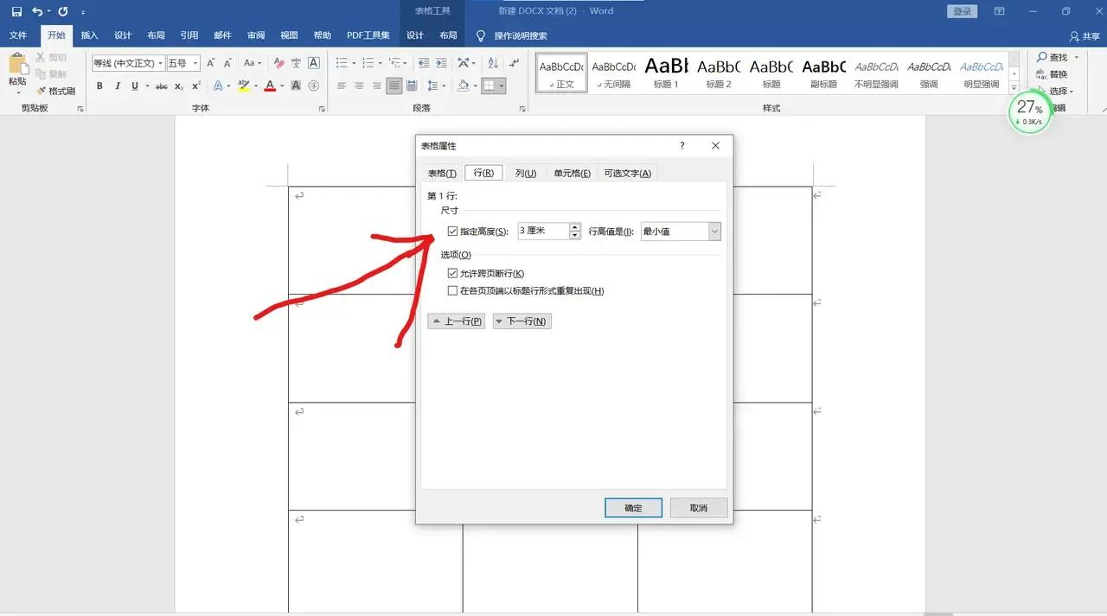Click the row height value field (3 厘米)
This screenshot has width=1107, height=616.
point(543,232)
